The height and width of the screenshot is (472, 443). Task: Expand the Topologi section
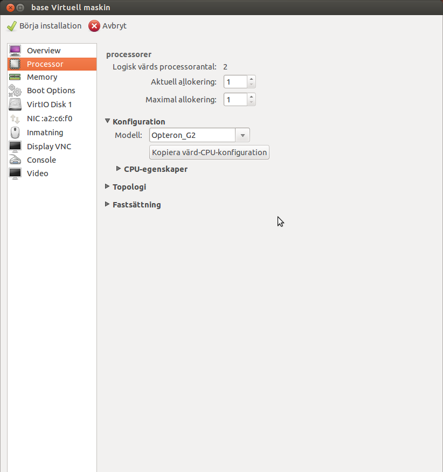107,187
